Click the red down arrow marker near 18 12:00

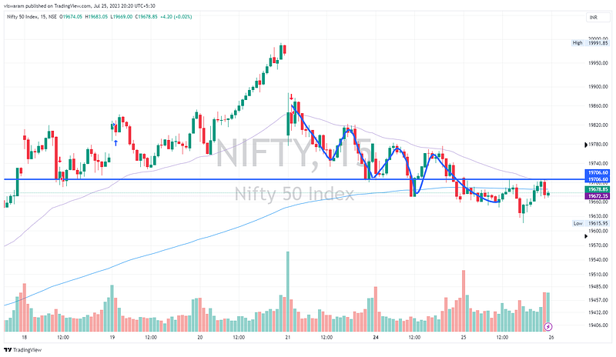pyautogui.click(x=60, y=159)
